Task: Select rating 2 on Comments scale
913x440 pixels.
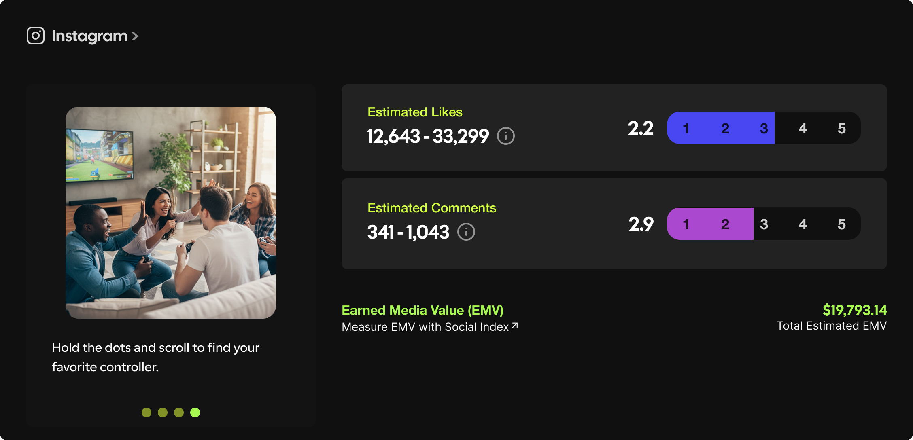Action: [725, 224]
